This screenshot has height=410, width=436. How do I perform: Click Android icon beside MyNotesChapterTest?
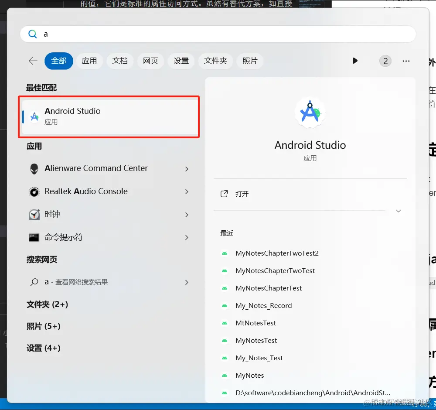(x=225, y=288)
